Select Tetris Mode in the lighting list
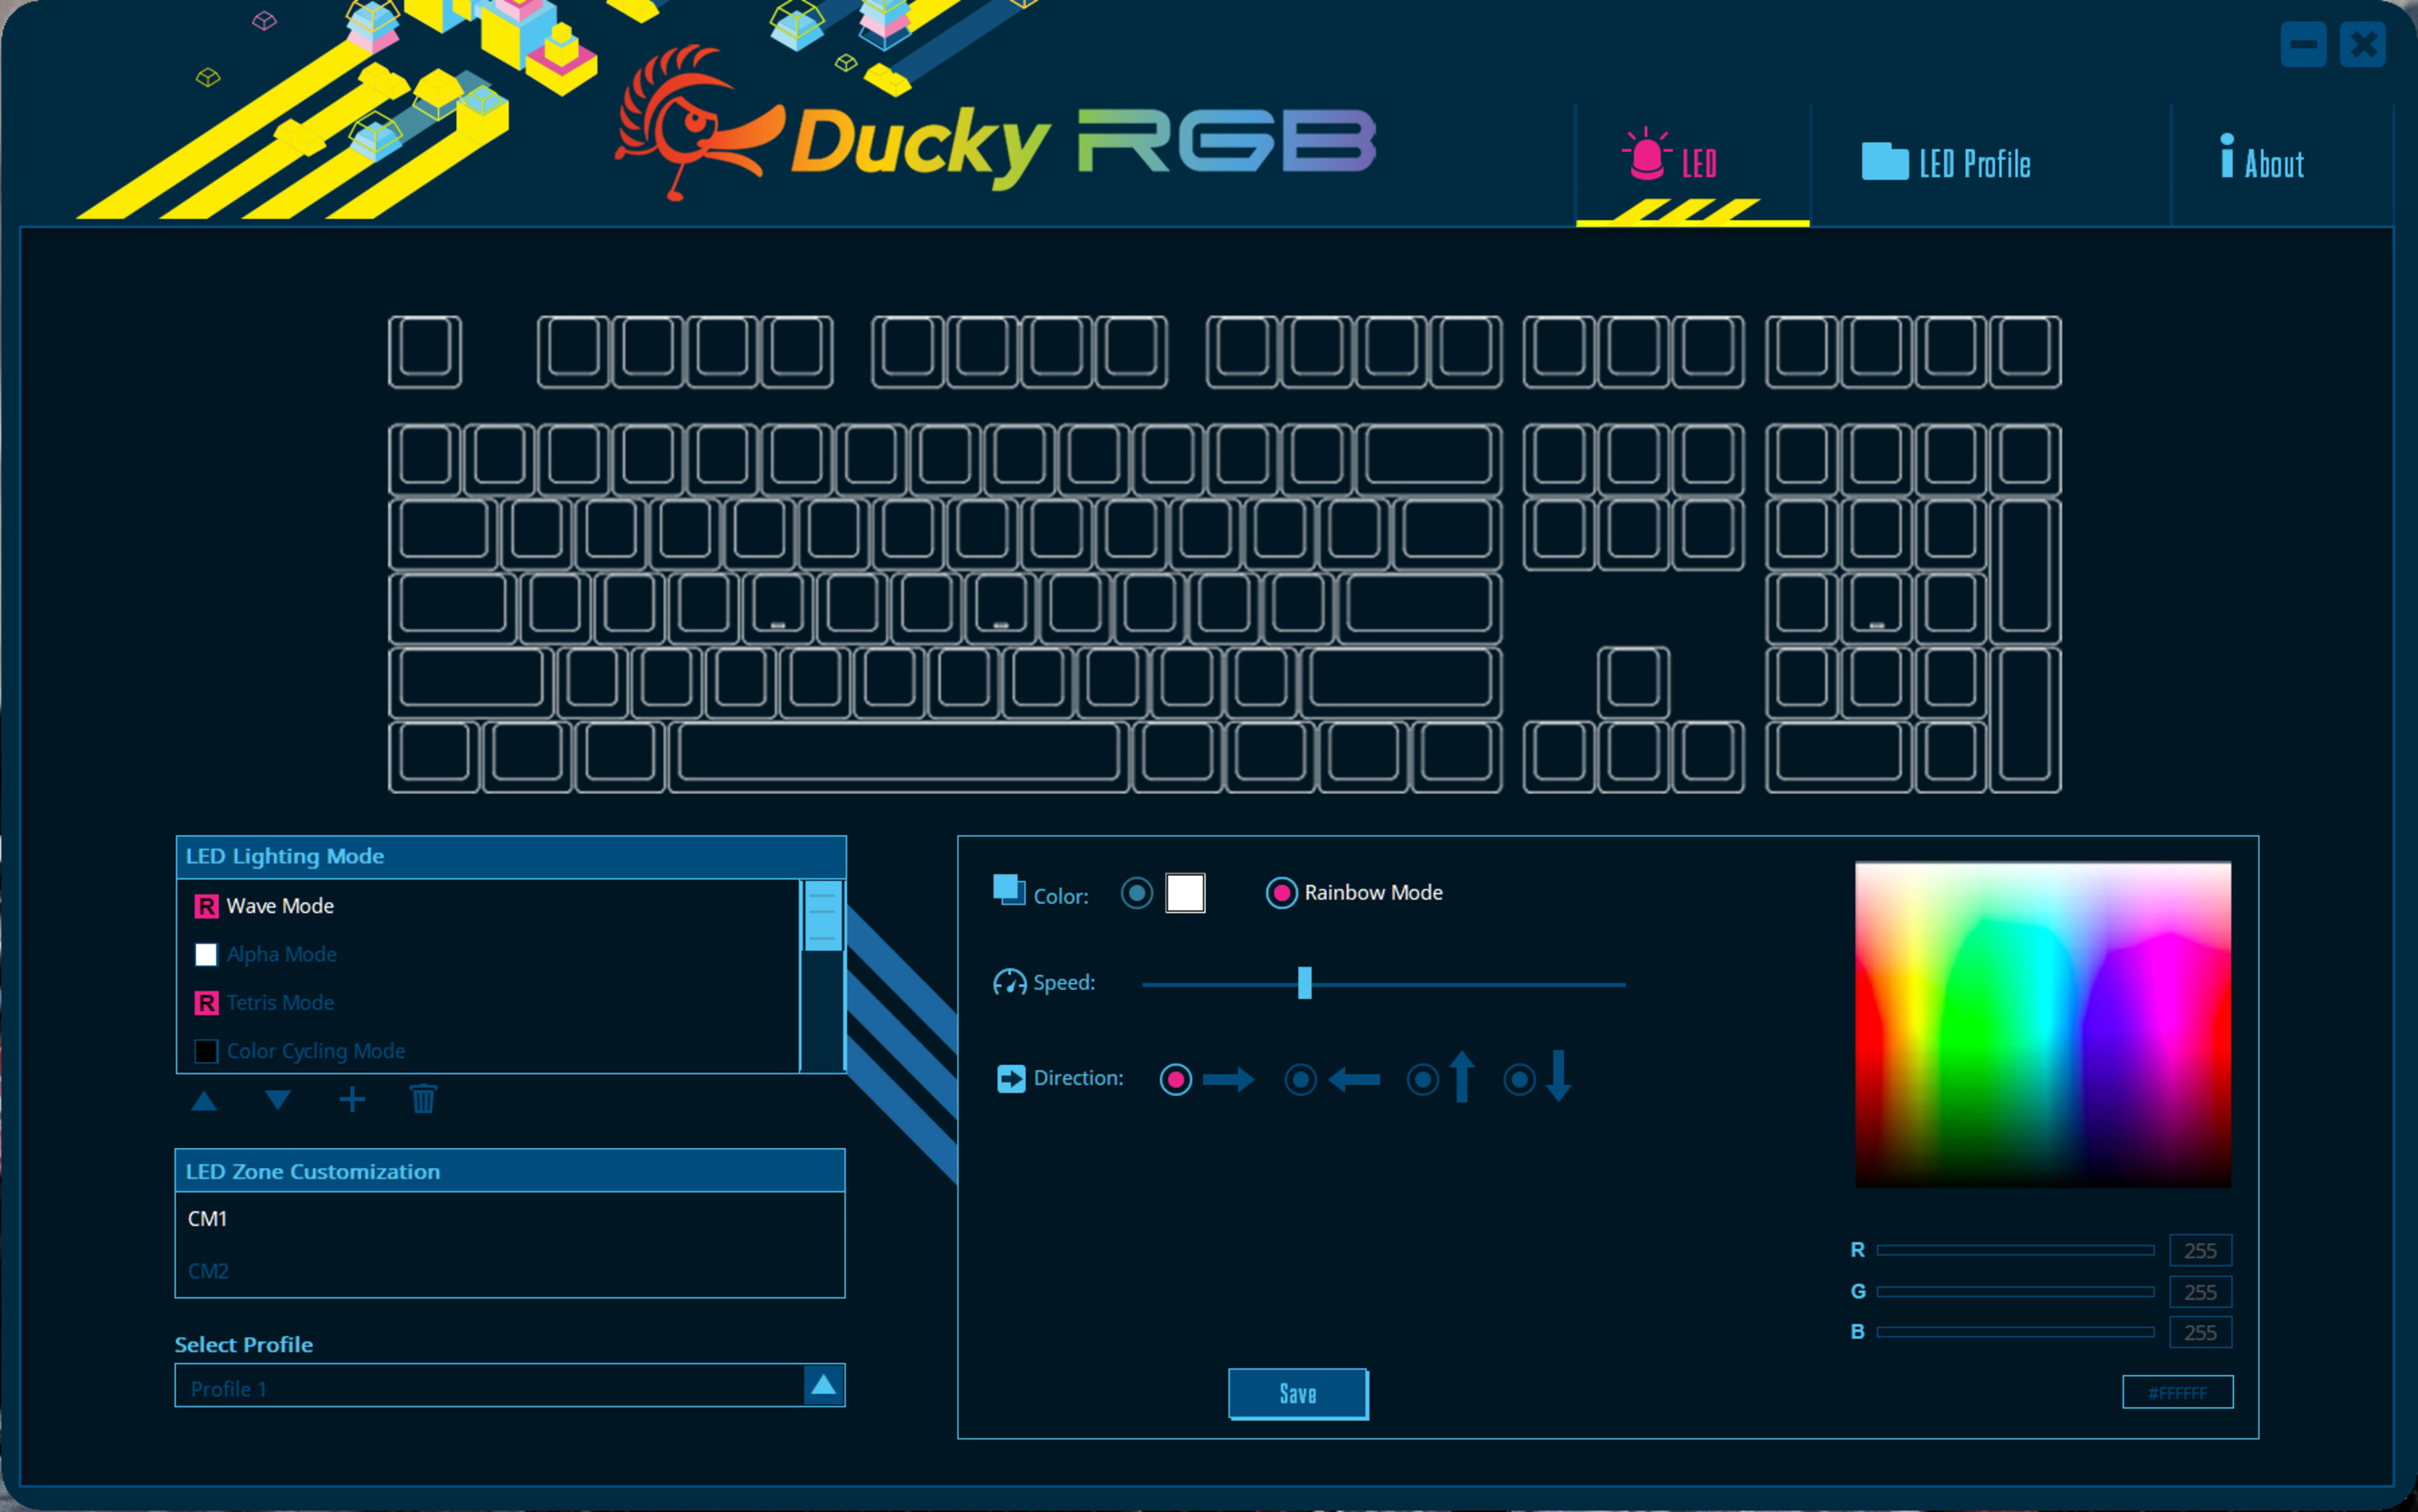The height and width of the screenshot is (1512, 2418). coord(280,1002)
